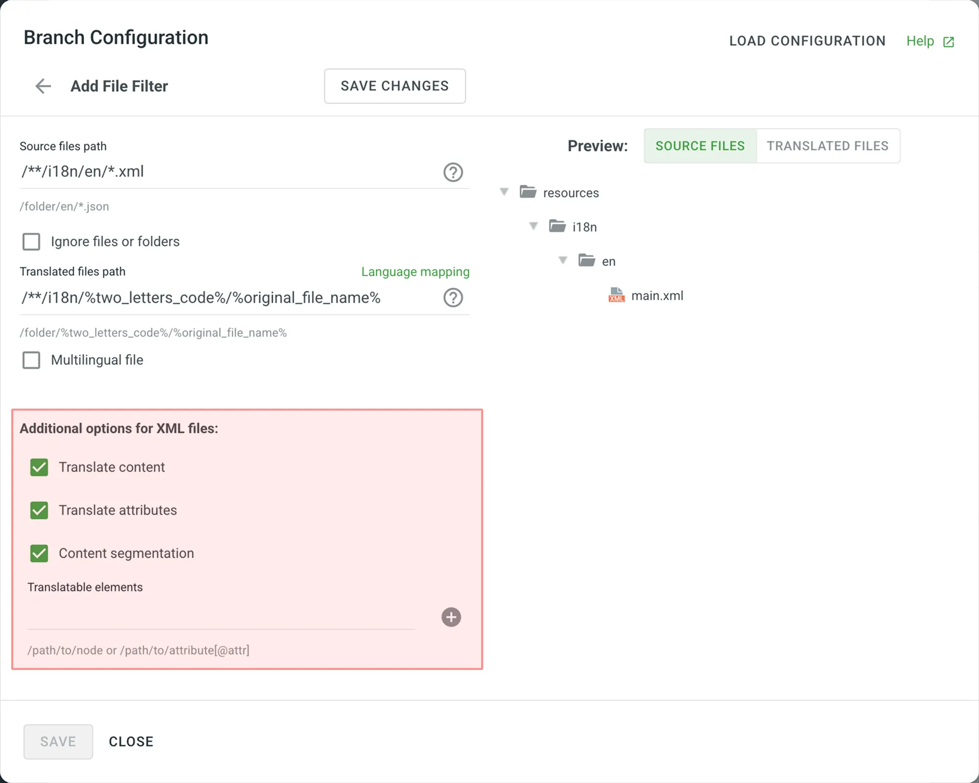The image size is (979, 783).
Task: Select the Source Files preview tab
Action: 700,146
